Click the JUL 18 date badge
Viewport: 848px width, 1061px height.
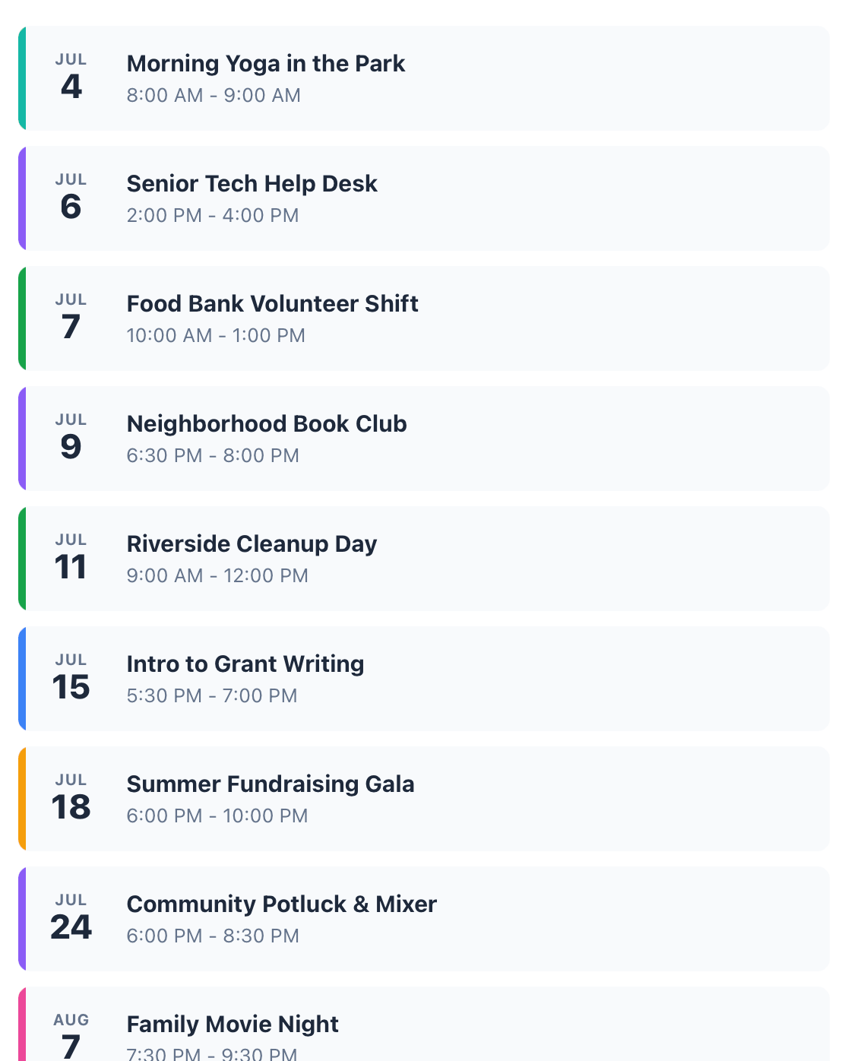71,798
